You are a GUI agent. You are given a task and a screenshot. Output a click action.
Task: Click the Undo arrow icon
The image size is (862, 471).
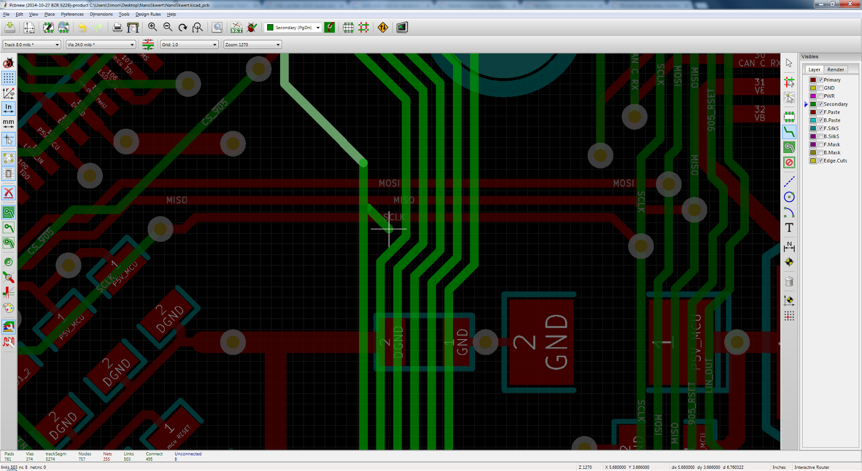[82, 27]
